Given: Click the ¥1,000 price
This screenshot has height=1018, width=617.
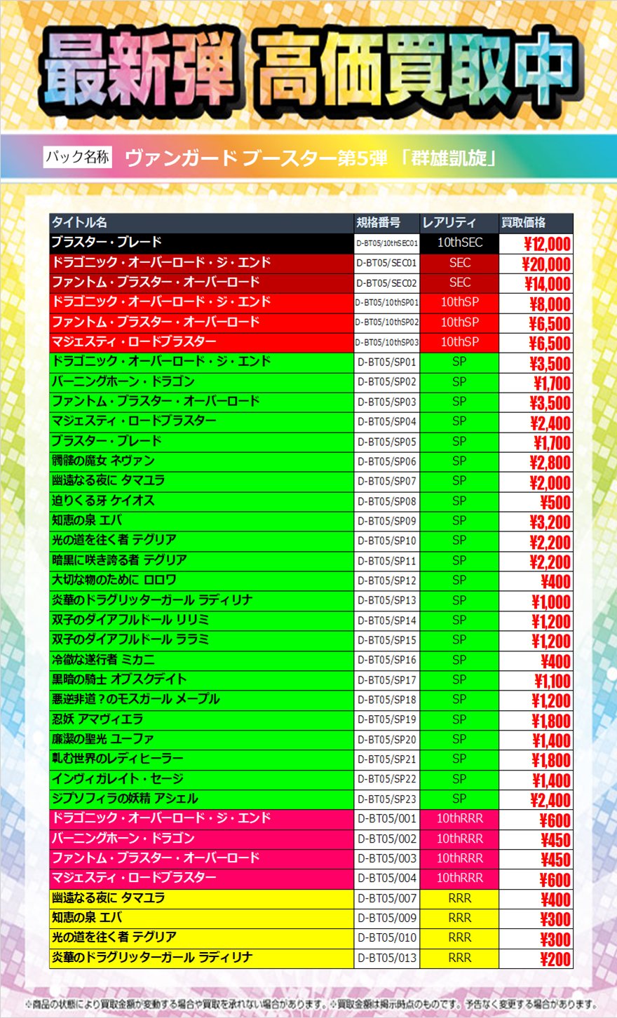Looking at the screenshot, I should pos(551,602).
